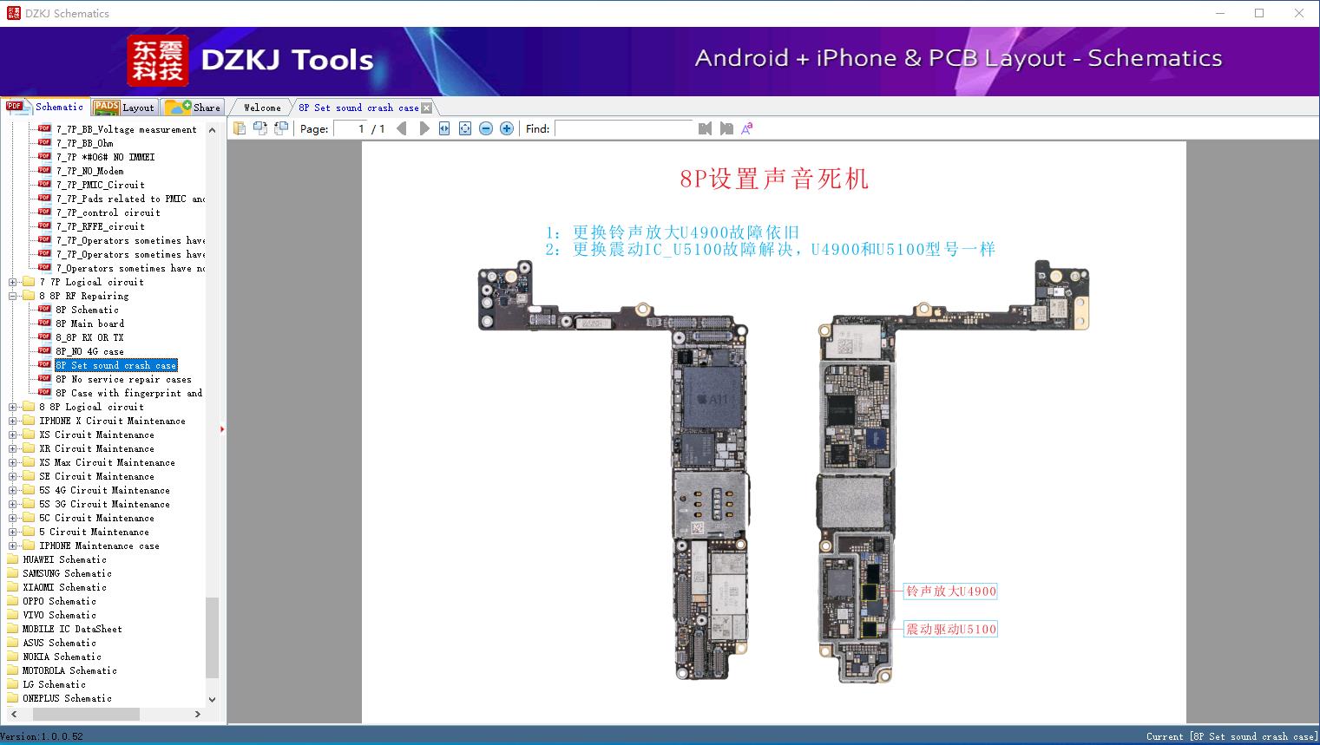Click PDF icon beside 8P_NO 4G case
This screenshot has height=745, width=1320.
pyautogui.click(x=44, y=351)
